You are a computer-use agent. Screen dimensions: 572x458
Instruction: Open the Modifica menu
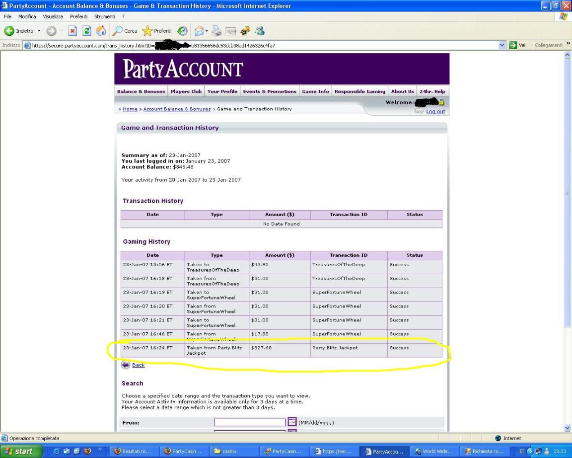click(27, 16)
